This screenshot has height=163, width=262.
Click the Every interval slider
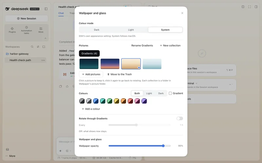point(140,125)
